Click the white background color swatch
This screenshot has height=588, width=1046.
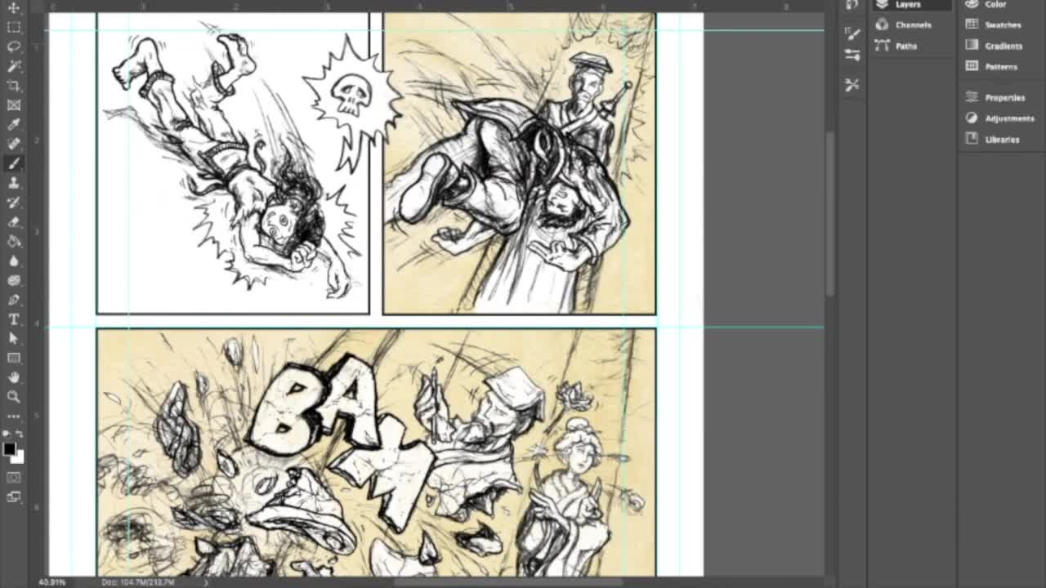pyautogui.click(x=20, y=458)
